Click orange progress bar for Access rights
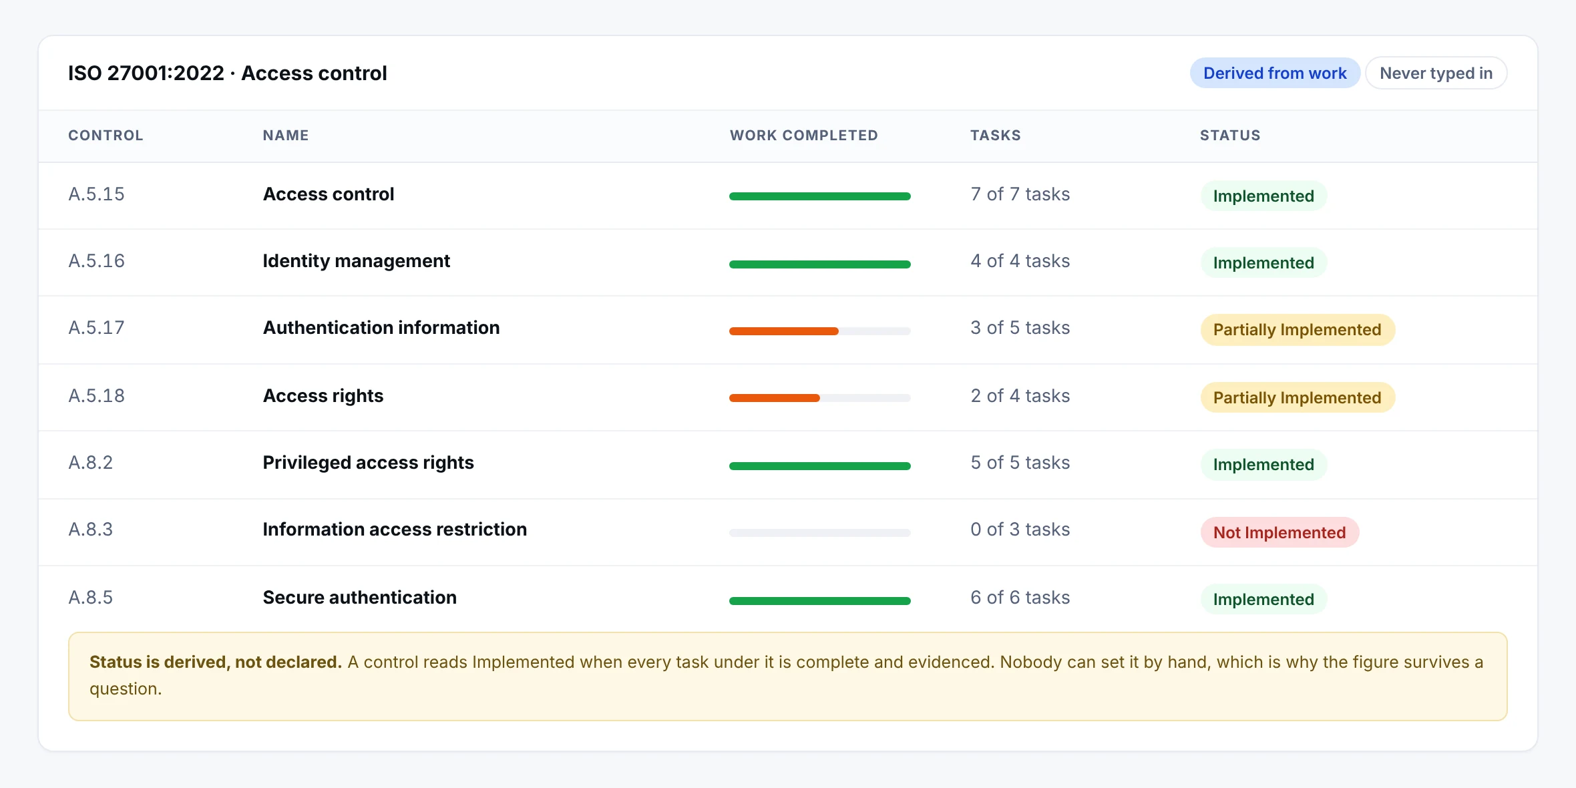The width and height of the screenshot is (1576, 788). click(x=820, y=398)
